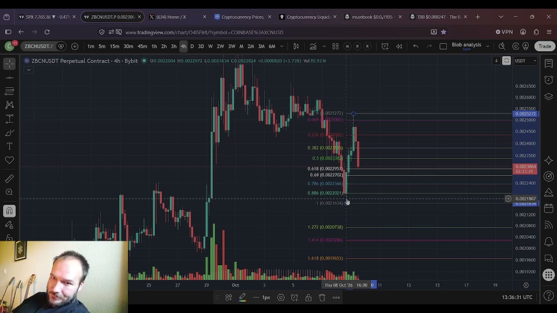Switch to the Cryptocurrency Prices browser tab
This screenshot has width=557, height=313.
[x=242, y=17]
